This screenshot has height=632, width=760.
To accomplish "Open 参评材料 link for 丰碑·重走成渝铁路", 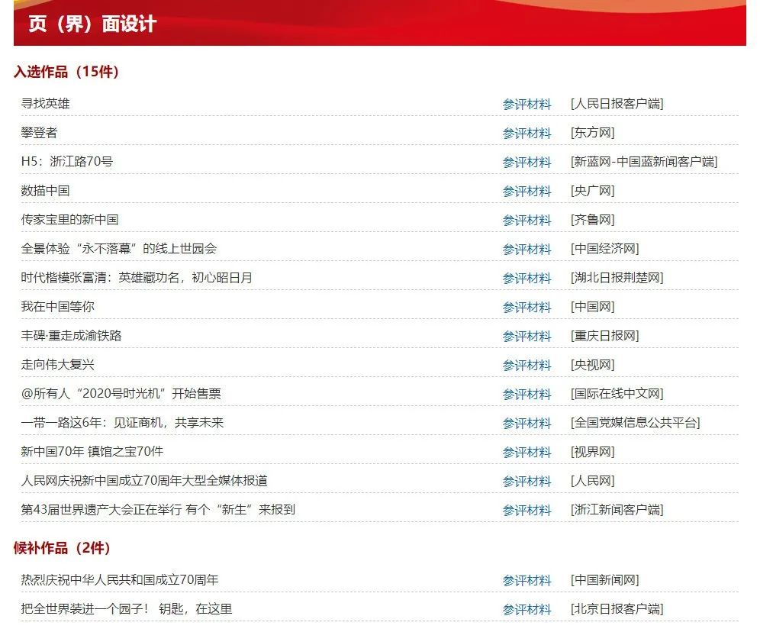I will [527, 337].
